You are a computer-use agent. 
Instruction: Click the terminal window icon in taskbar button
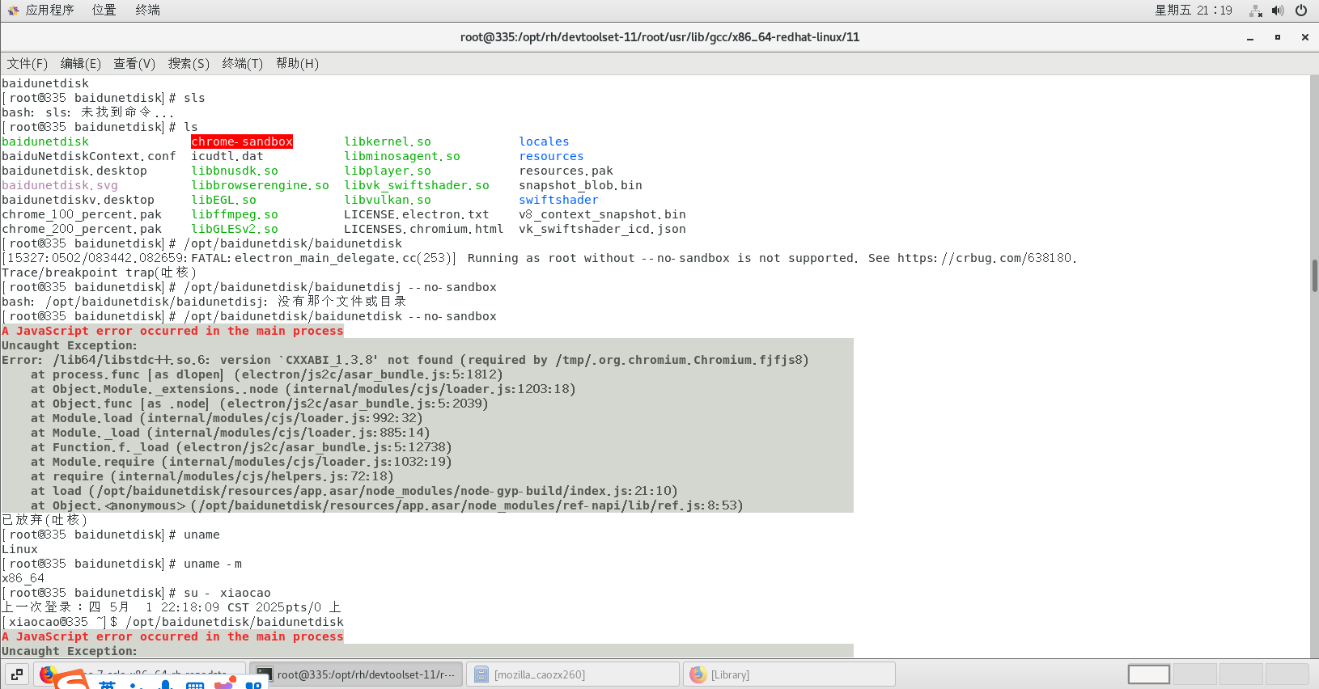pos(264,674)
